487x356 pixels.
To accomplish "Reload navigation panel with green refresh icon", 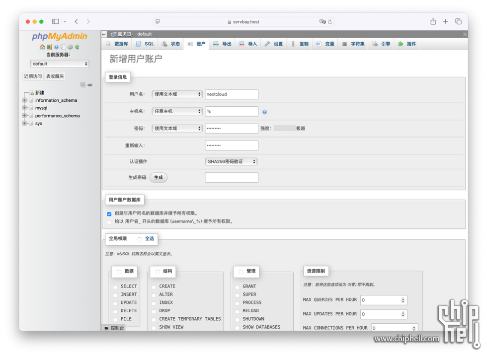I will 77,47.
